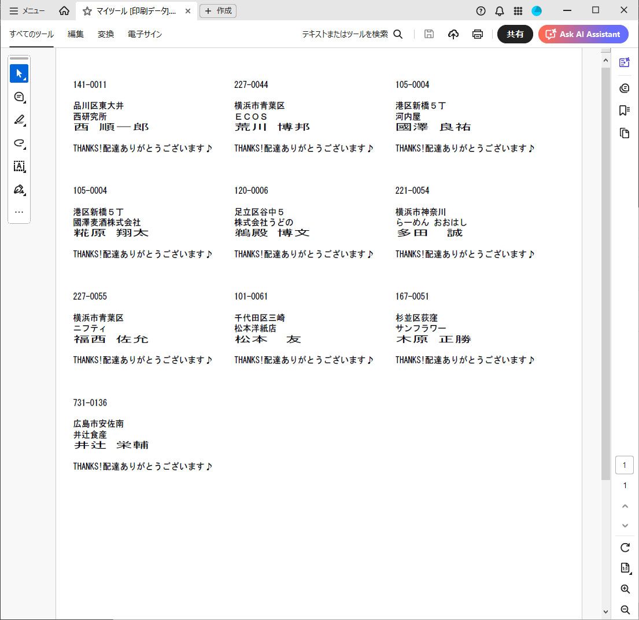
Task: Go to previous page chevron up
Action: (625, 506)
